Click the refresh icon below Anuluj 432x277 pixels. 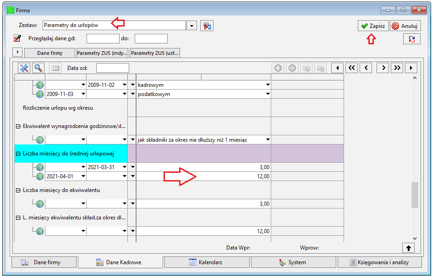[x=412, y=39]
